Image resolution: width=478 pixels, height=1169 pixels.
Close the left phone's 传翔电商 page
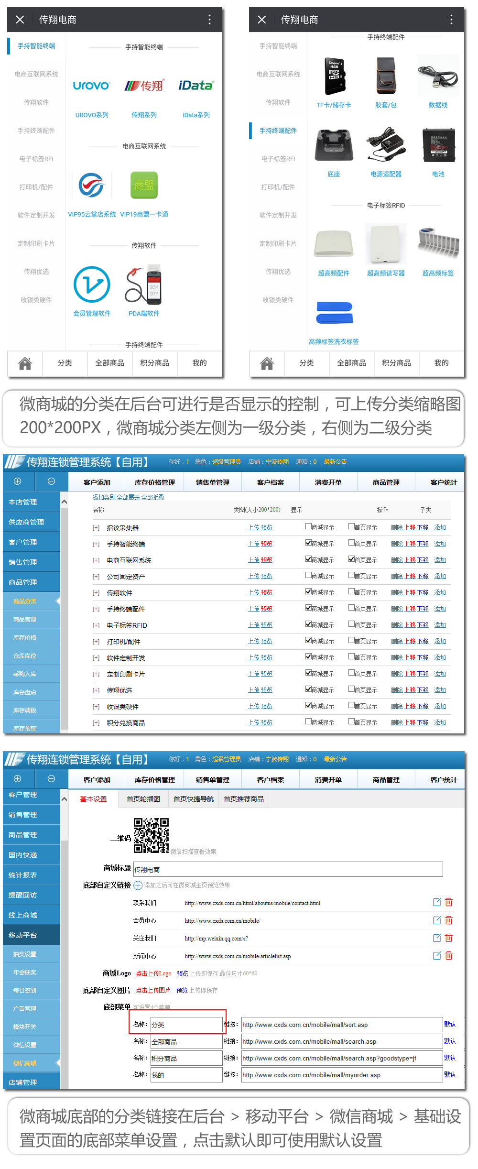20,20
